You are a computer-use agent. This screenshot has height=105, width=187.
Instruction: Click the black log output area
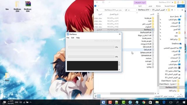[92, 66]
